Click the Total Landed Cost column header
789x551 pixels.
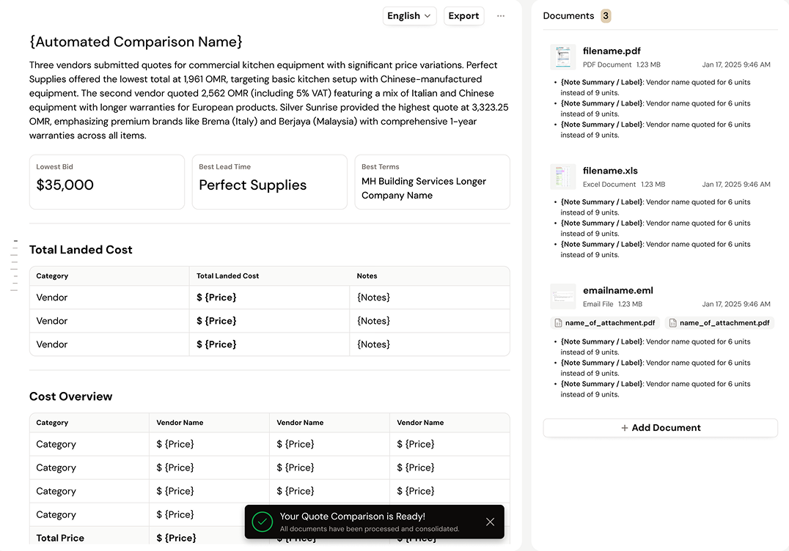click(228, 276)
